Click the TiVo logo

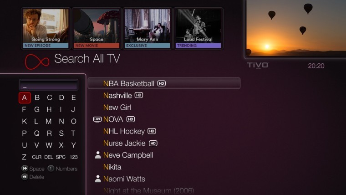coord(258,65)
